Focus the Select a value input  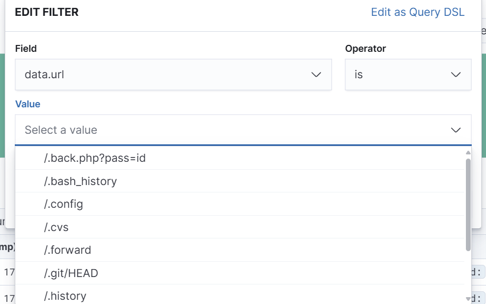coord(227,130)
